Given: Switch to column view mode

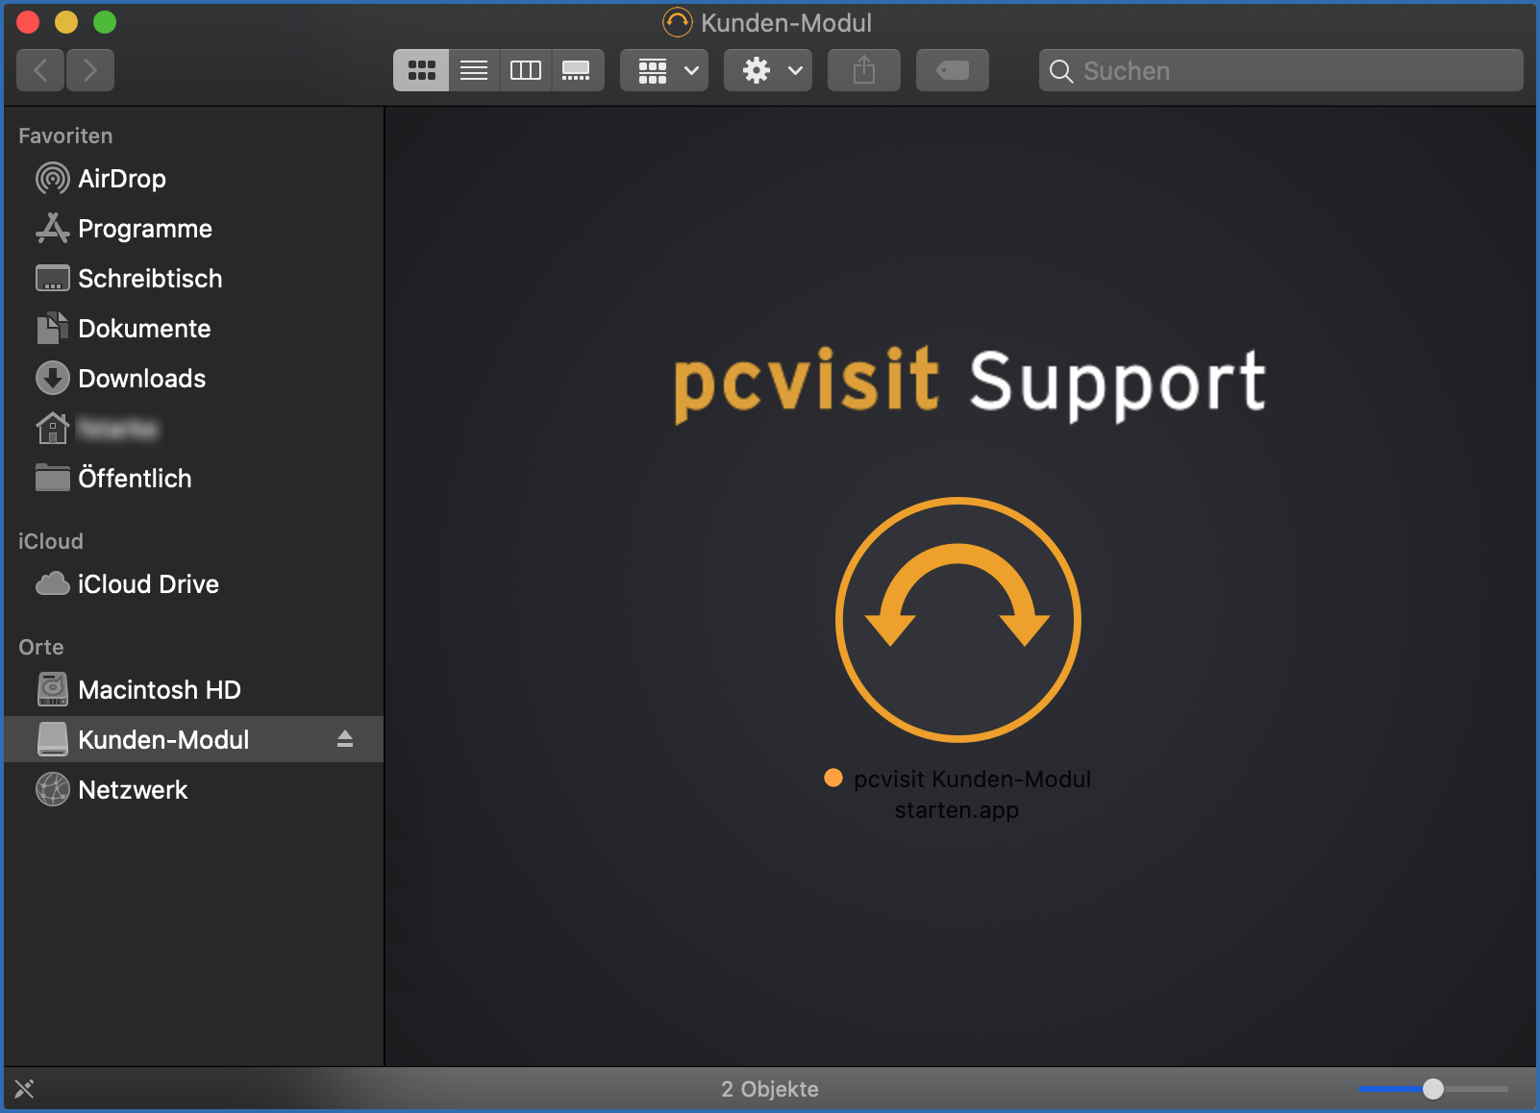Looking at the screenshot, I should (x=525, y=70).
